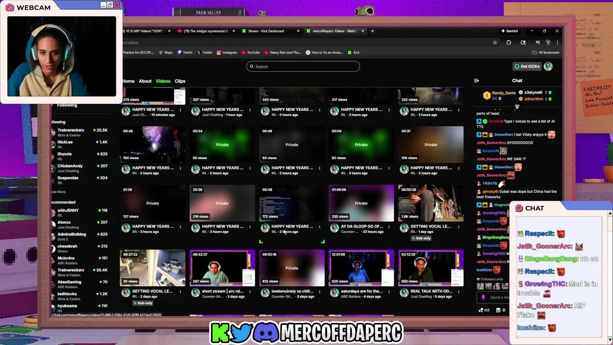Open the ChickenAndy channel in sidebar
Screen dimensions: 613x345
click(79, 168)
